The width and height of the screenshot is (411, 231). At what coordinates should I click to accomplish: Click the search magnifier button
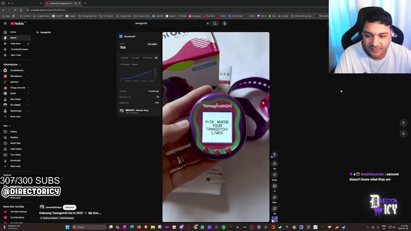point(215,23)
